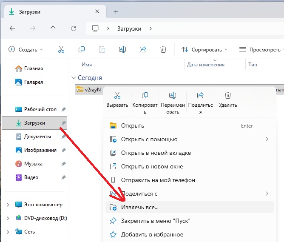The height and width of the screenshot is (242, 284).
Task: Open the Сортировать dropdown menu
Action: click(x=204, y=50)
